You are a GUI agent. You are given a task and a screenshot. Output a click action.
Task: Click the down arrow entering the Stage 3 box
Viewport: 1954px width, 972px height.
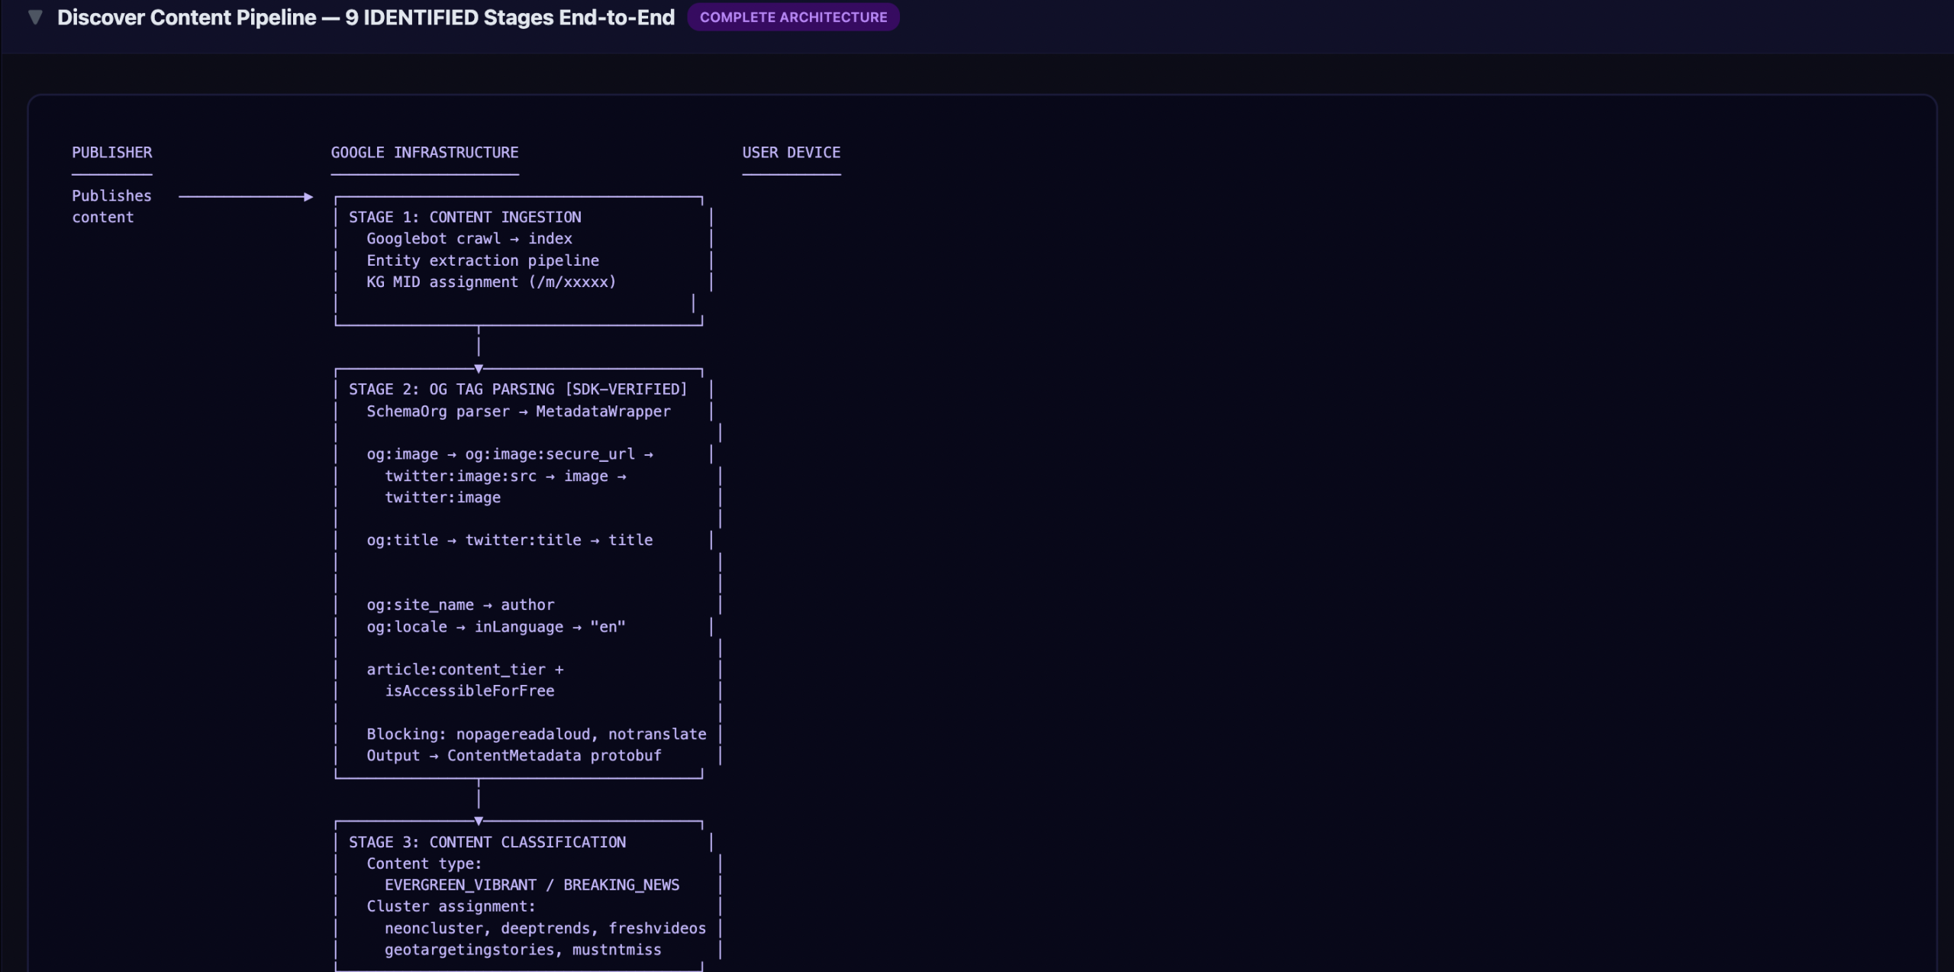coord(479,820)
